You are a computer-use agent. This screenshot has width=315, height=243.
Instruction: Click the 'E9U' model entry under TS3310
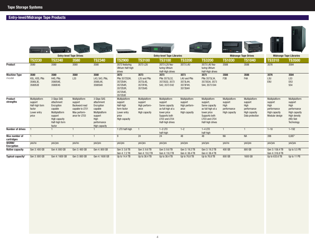(x=269, y=82)
